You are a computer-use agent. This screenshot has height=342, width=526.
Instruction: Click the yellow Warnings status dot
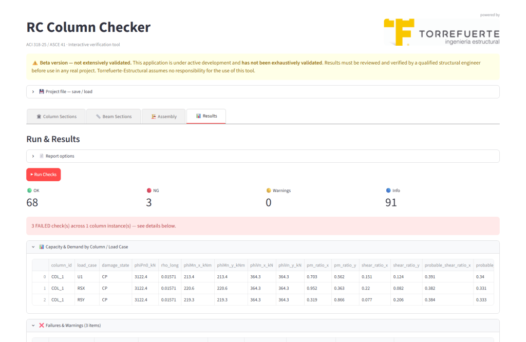click(269, 191)
